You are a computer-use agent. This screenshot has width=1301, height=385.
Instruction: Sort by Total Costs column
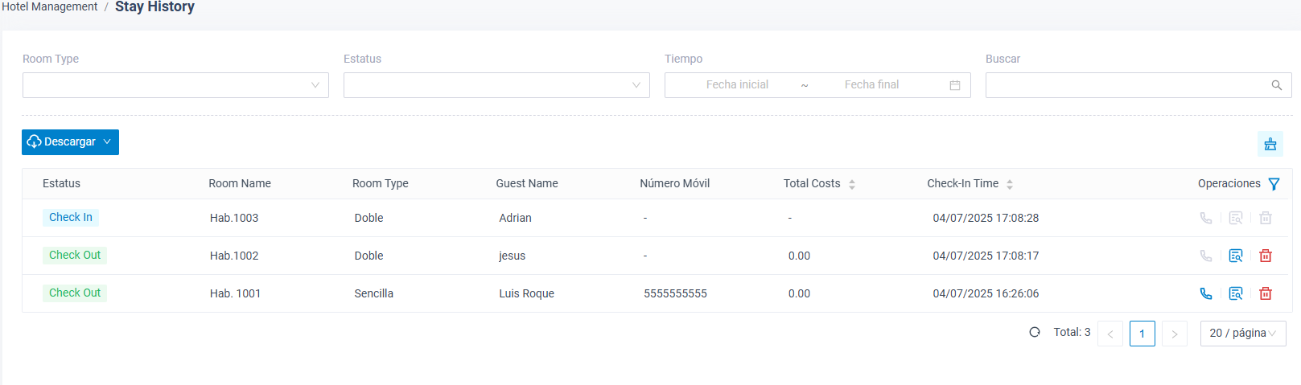(852, 184)
